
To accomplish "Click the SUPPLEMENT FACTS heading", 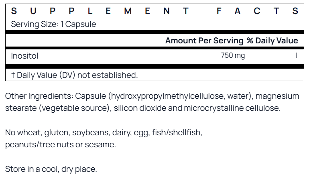I will coord(154,12).
